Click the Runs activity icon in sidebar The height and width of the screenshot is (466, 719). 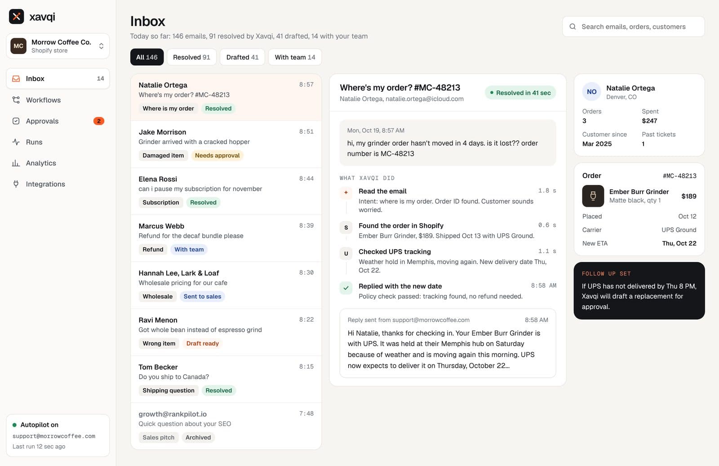coord(16,142)
